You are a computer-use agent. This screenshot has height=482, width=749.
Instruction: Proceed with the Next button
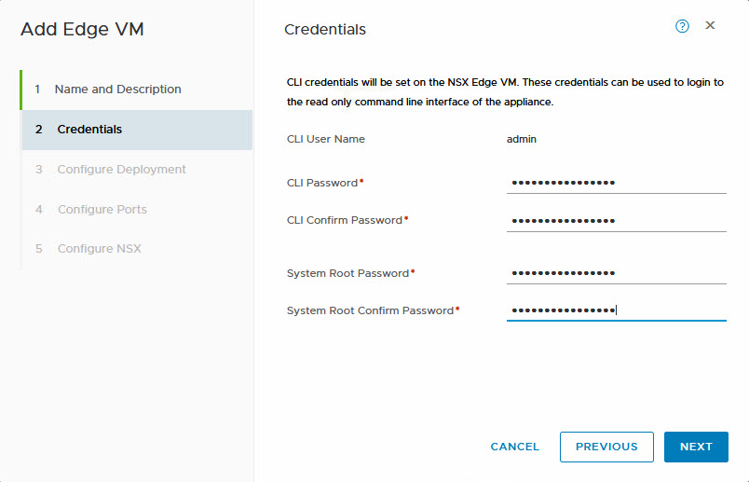696,447
